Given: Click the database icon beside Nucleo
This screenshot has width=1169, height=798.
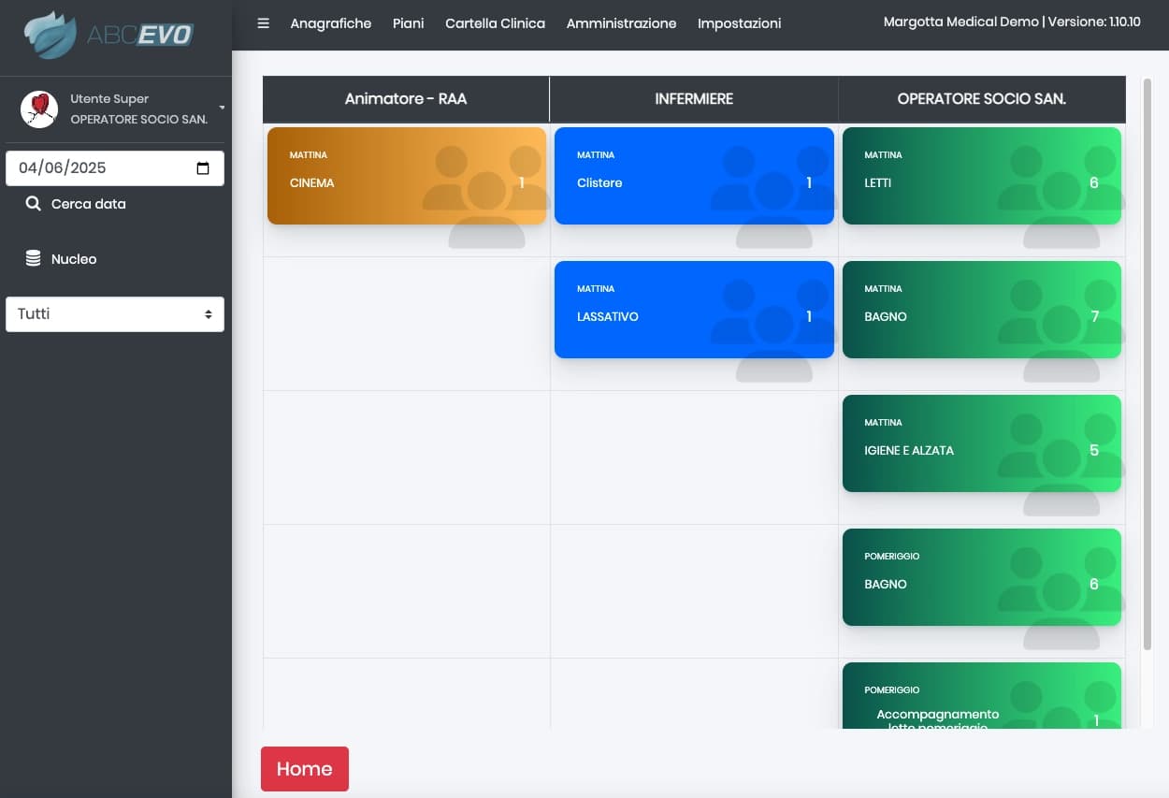Looking at the screenshot, I should (33, 259).
